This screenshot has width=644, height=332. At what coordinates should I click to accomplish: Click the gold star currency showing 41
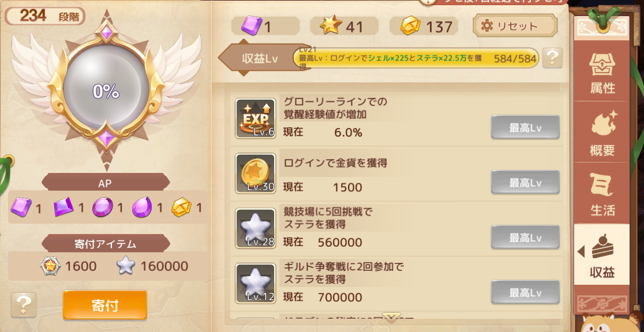[x=344, y=26]
